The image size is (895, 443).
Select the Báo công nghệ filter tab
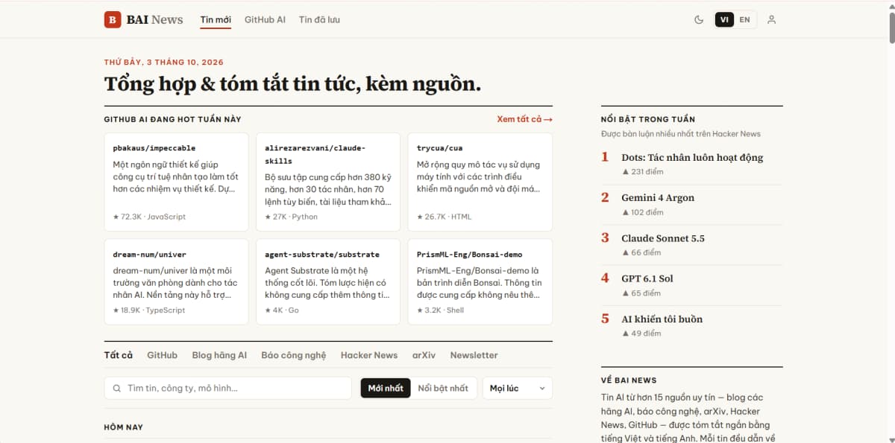294,355
